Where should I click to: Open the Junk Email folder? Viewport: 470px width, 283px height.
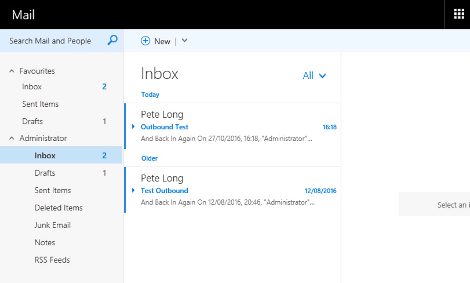[53, 225]
